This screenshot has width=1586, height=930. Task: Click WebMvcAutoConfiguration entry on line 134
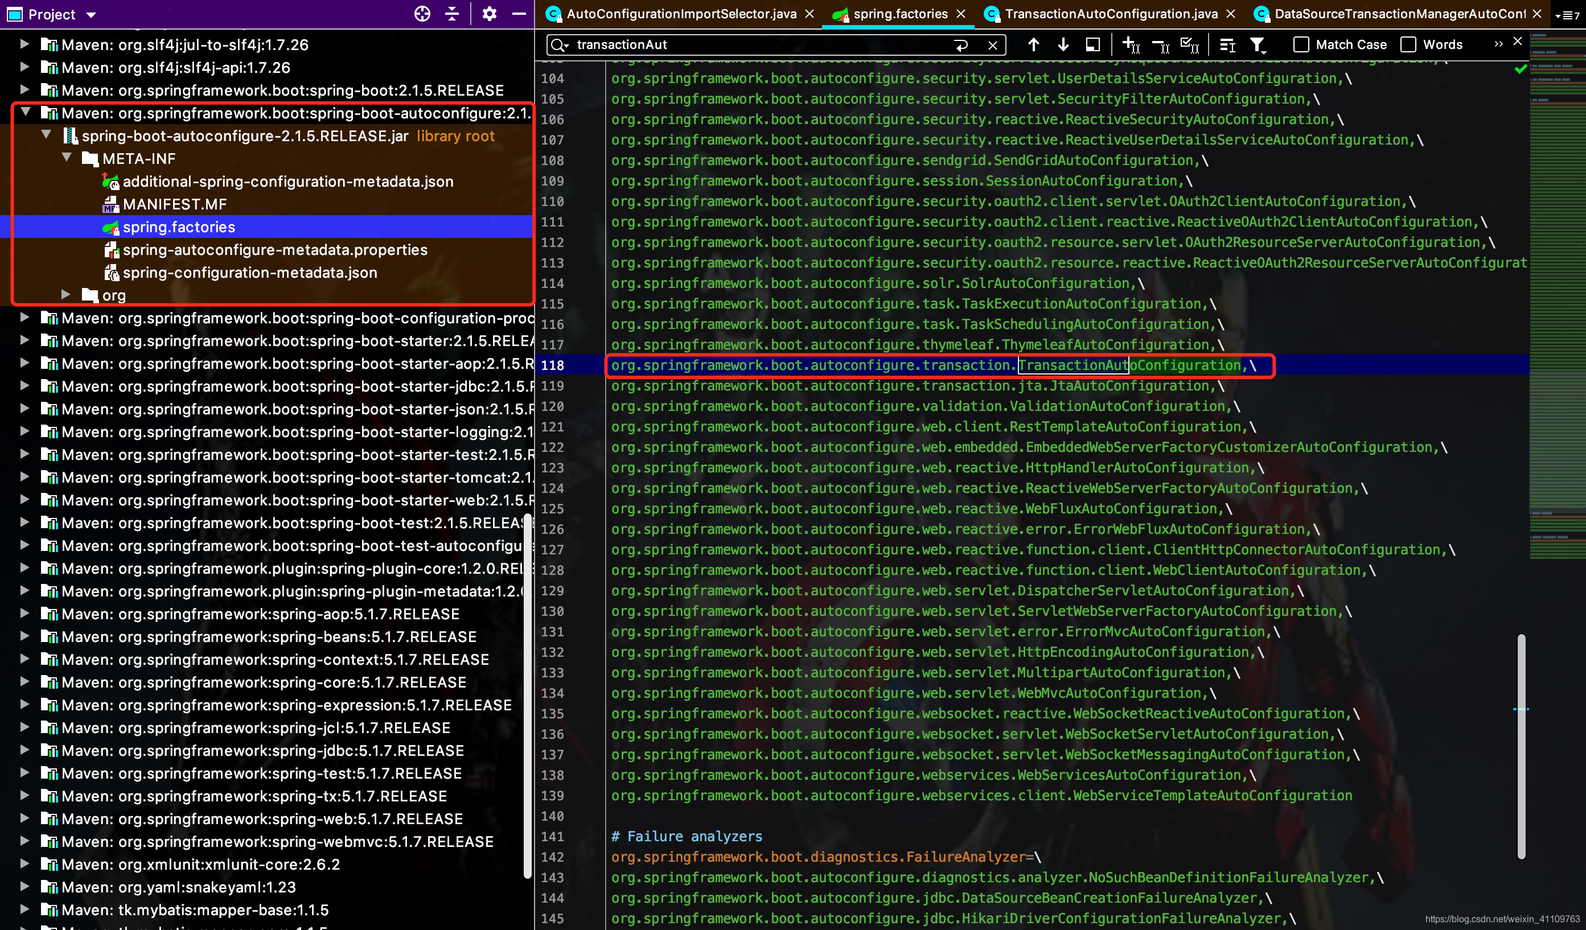coord(1110,693)
